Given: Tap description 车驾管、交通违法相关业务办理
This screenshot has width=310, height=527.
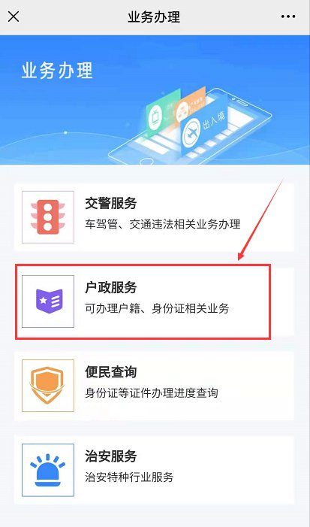Looking at the screenshot, I should [163, 224].
